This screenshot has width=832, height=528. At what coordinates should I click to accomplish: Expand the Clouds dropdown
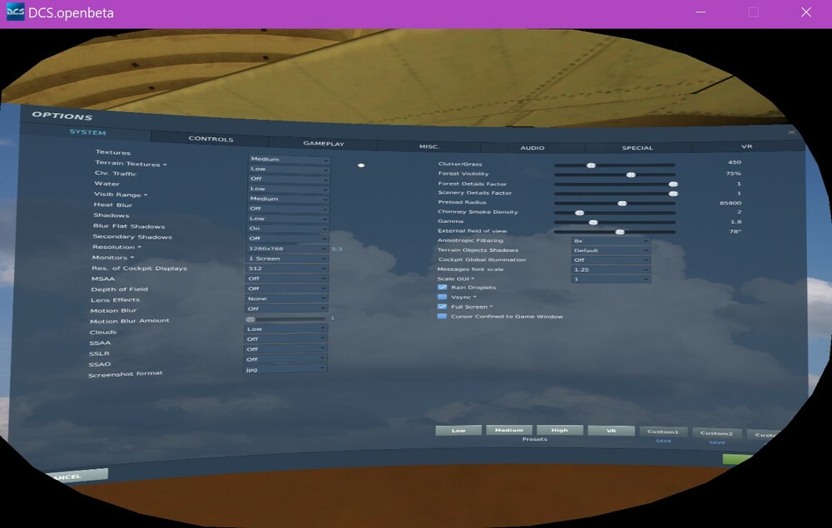[x=285, y=329]
